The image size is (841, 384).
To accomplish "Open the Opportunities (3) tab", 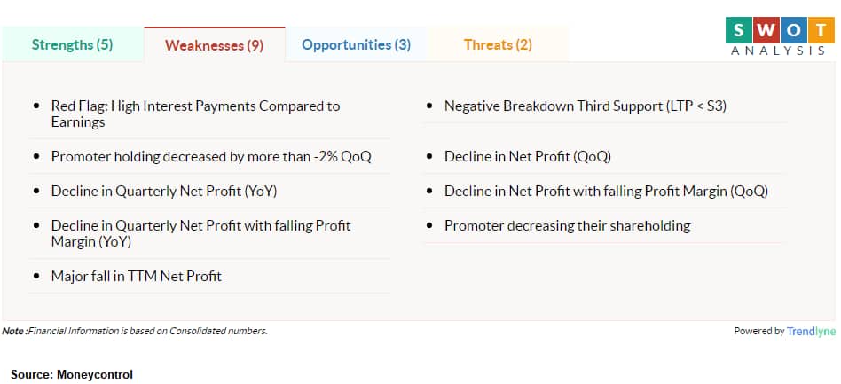I will 356,44.
